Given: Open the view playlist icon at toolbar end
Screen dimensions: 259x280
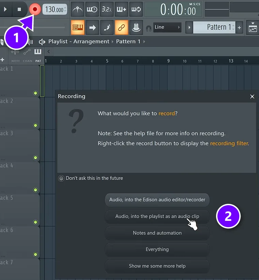Looking at the screenshot, I should [x=253, y=27].
